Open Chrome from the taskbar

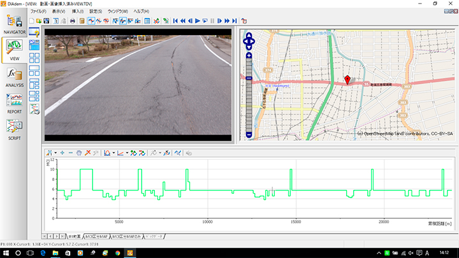(x=117, y=253)
